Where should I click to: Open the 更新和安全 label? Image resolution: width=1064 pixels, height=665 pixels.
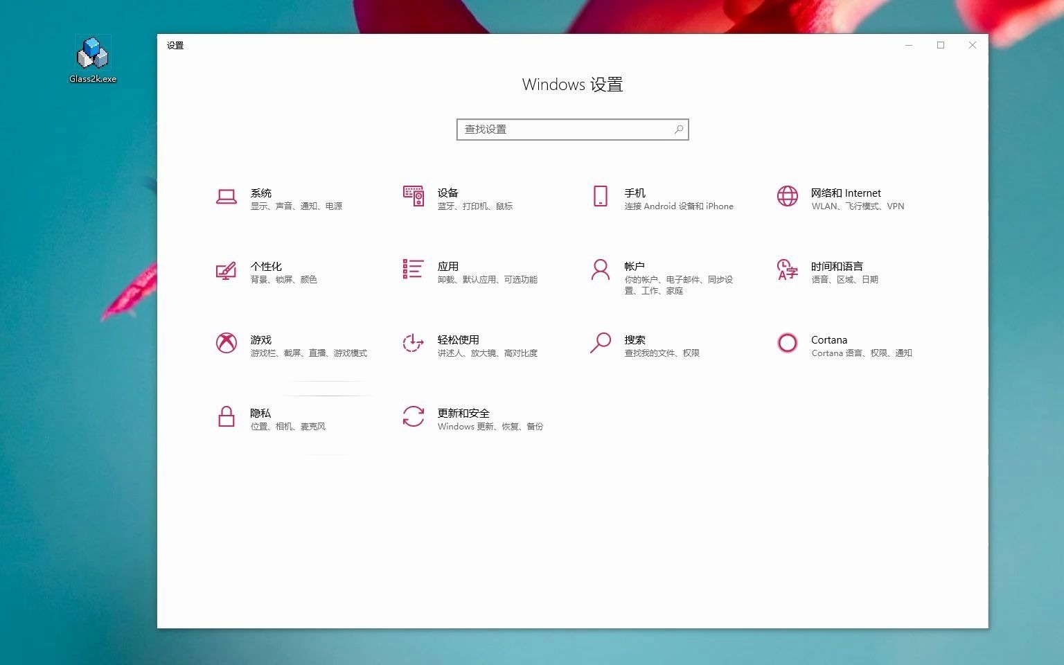[x=463, y=414]
